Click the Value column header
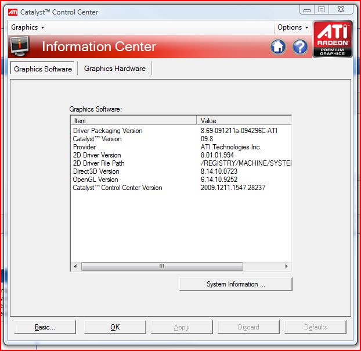Screen dimensions: 361x351 coord(244,120)
